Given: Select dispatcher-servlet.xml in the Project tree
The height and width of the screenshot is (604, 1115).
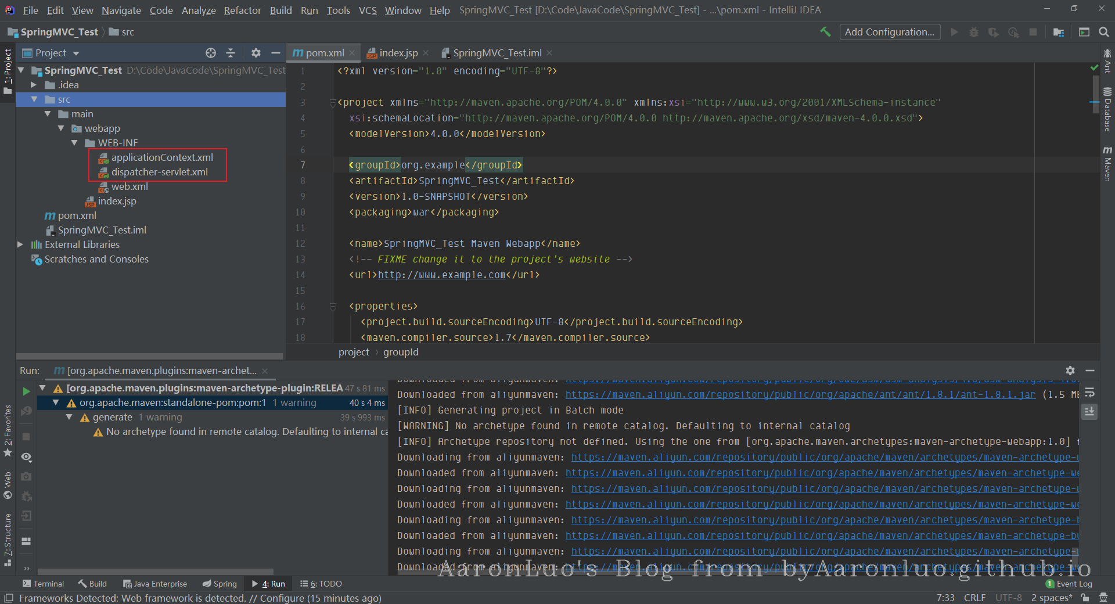Looking at the screenshot, I should pyautogui.click(x=160, y=172).
